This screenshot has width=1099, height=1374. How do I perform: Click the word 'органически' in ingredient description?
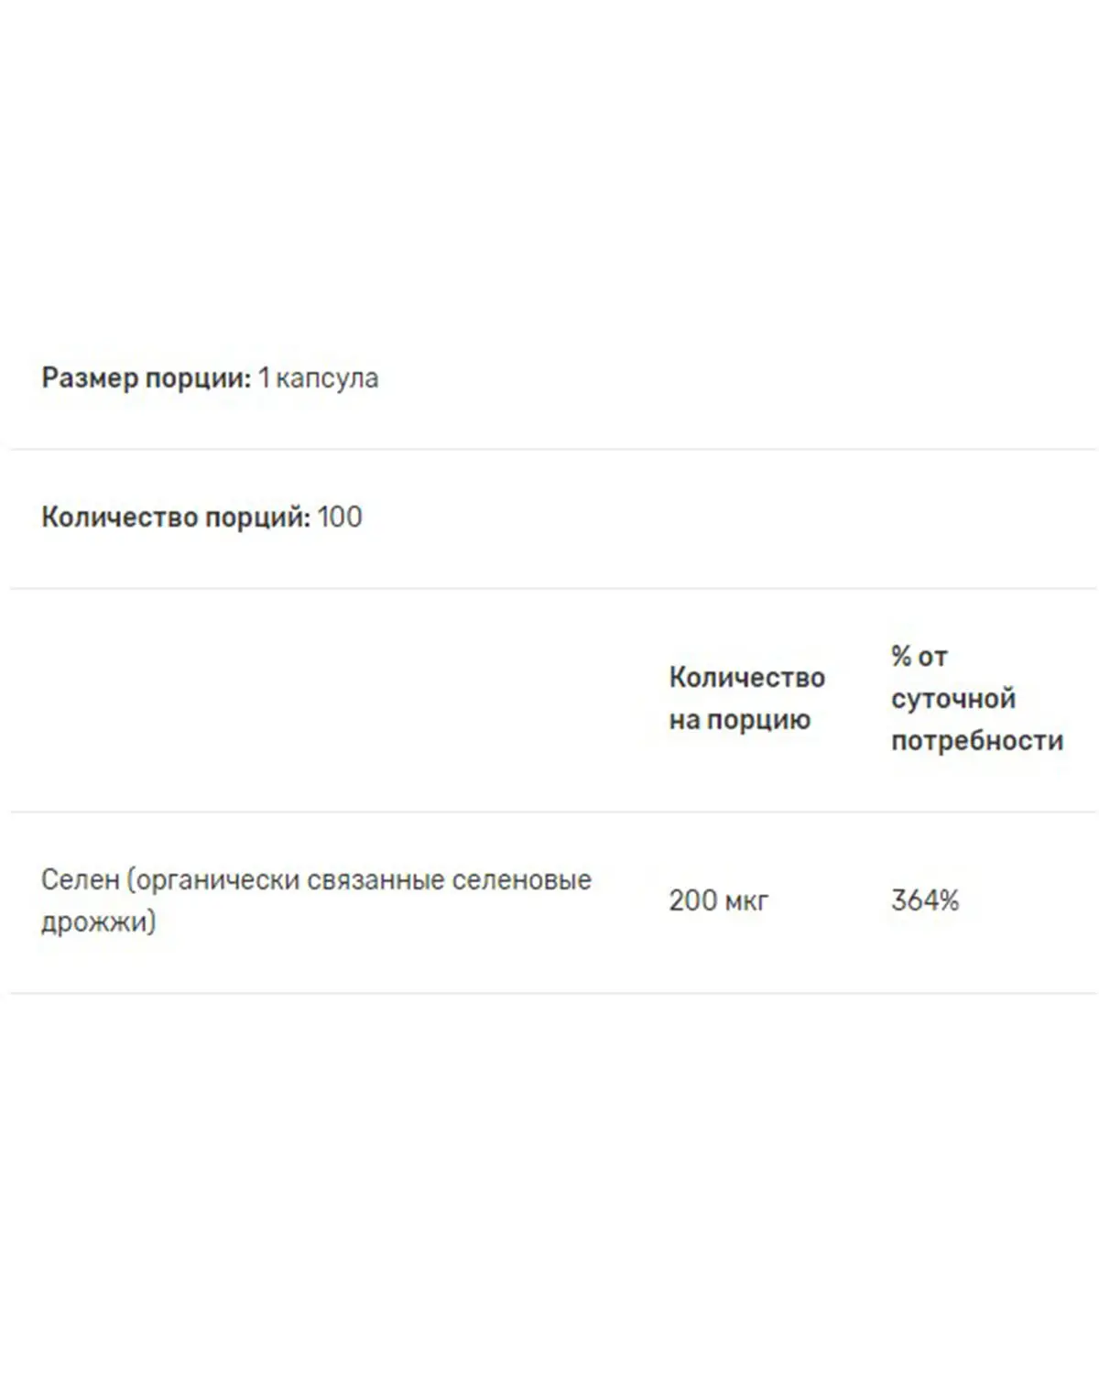tap(212, 879)
